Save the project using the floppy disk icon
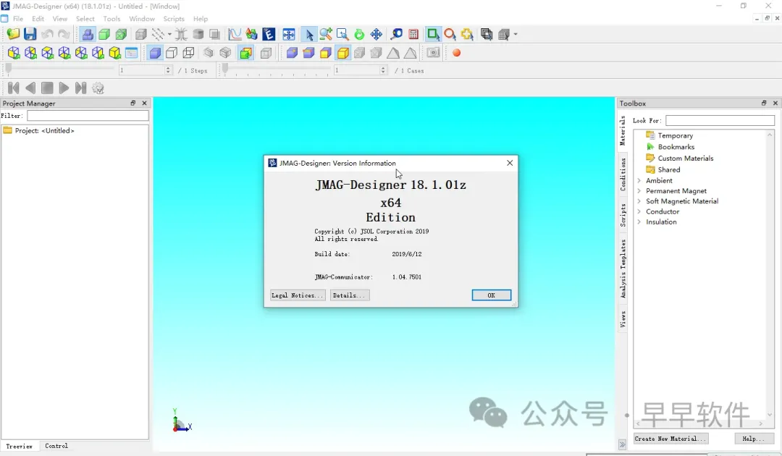Image resolution: width=782 pixels, height=456 pixels. (30, 34)
